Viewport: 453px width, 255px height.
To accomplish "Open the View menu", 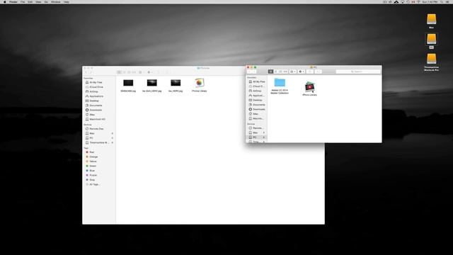I will 38,2.
